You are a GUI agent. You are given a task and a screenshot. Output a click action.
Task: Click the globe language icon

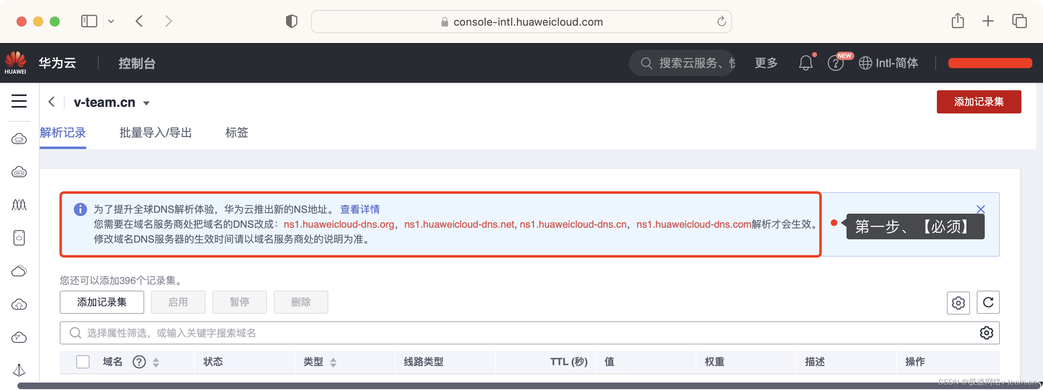point(865,63)
